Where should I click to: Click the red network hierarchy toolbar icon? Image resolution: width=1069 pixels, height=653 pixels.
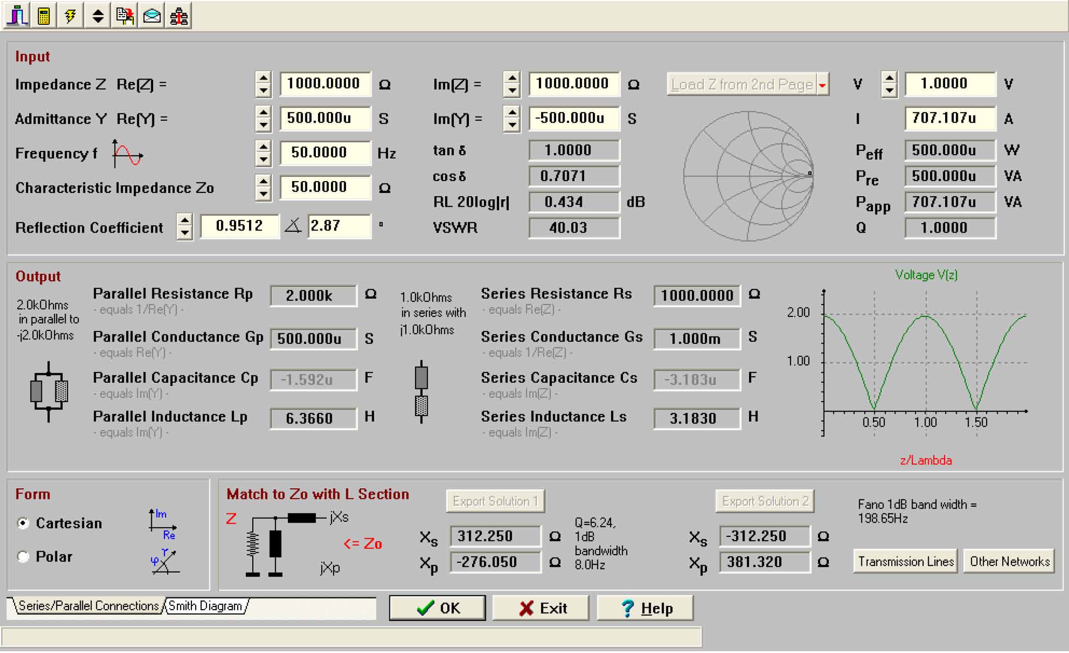coord(179,16)
